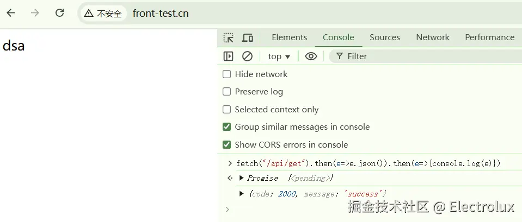Screen dimensions: 522x222
Task: Expand the logged code 2000 object
Action: (242, 194)
